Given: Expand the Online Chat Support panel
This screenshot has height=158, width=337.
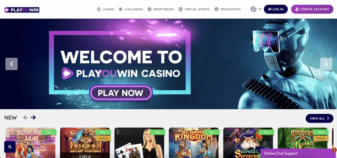Looking at the screenshot, I should pos(298,153).
